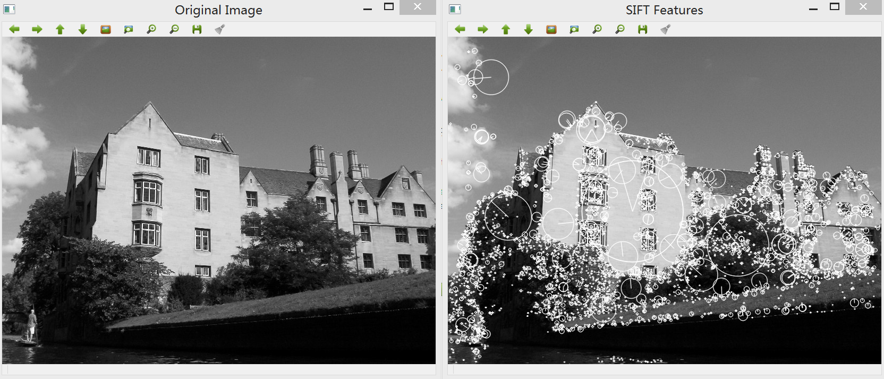
Task: Open properties brush in SIFT Features window
Action: 666,29
